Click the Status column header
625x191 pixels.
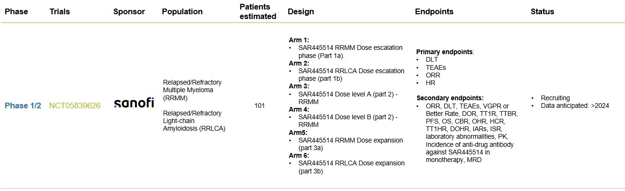[542, 11]
